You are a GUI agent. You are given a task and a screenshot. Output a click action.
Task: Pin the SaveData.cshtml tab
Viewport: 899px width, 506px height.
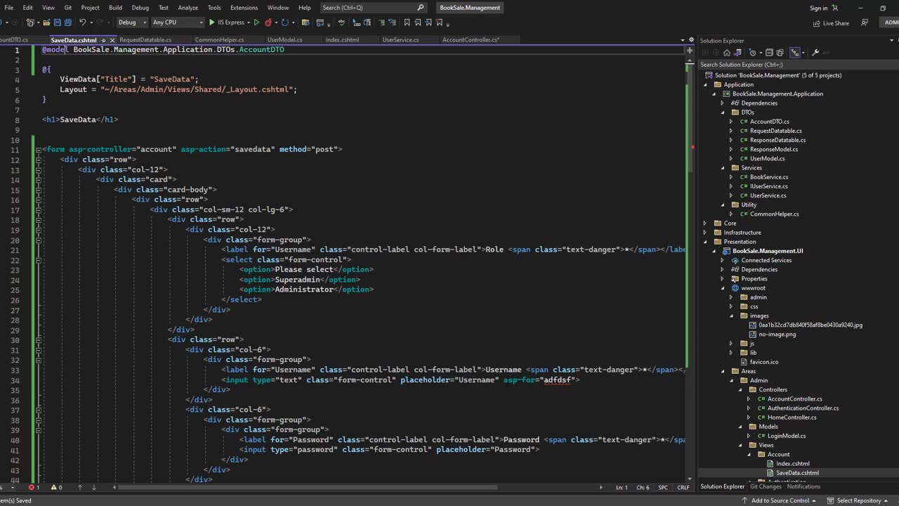pyautogui.click(x=103, y=40)
